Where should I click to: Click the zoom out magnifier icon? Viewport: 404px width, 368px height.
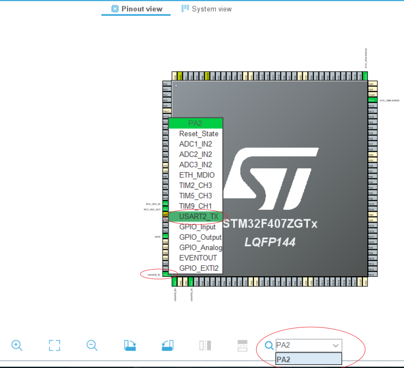point(92,345)
